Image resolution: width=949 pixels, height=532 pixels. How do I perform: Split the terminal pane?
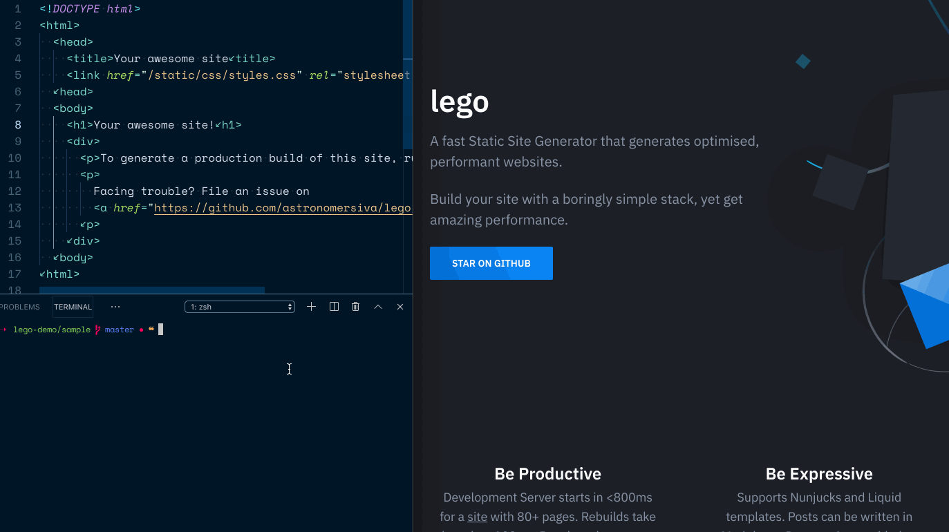334,307
